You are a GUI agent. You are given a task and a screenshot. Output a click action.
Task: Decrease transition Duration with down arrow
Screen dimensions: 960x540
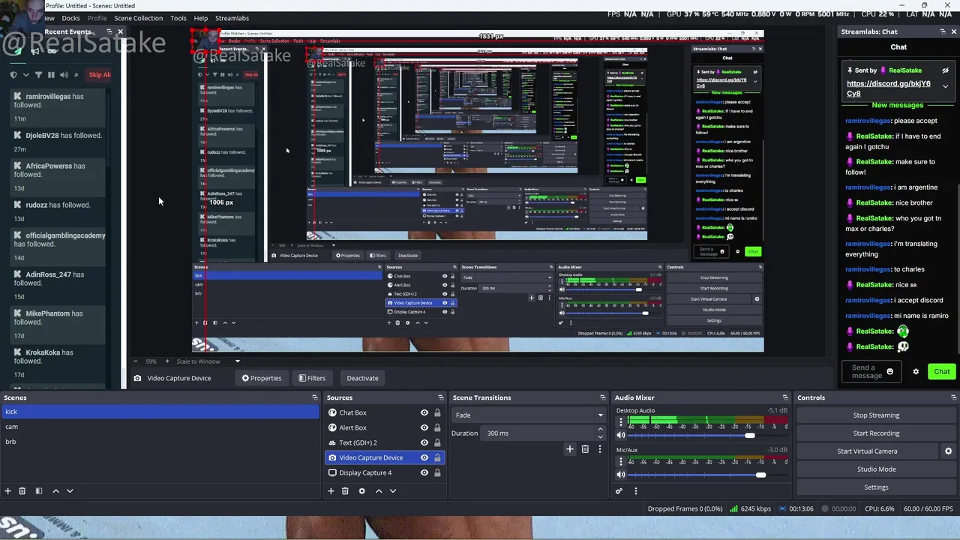[600, 436]
